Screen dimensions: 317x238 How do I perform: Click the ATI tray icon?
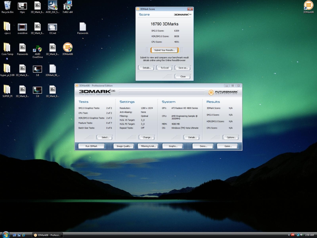[293, 235]
